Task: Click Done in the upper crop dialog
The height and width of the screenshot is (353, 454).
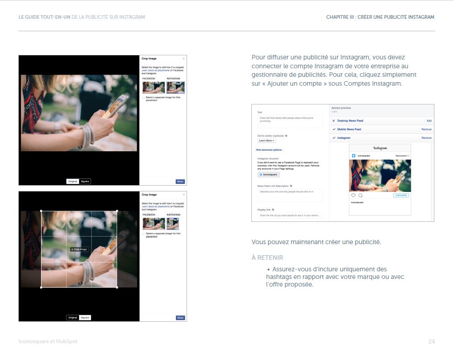Action: (180, 182)
